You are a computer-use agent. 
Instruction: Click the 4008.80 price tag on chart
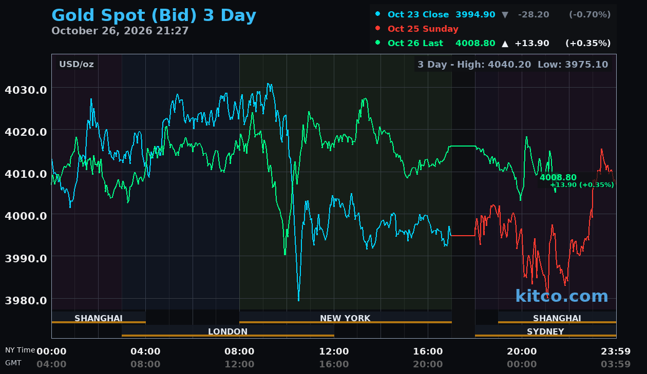point(558,177)
